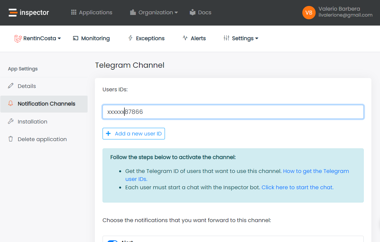Select the Exceptions lightning icon
This screenshot has height=242, width=380.
click(130, 38)
